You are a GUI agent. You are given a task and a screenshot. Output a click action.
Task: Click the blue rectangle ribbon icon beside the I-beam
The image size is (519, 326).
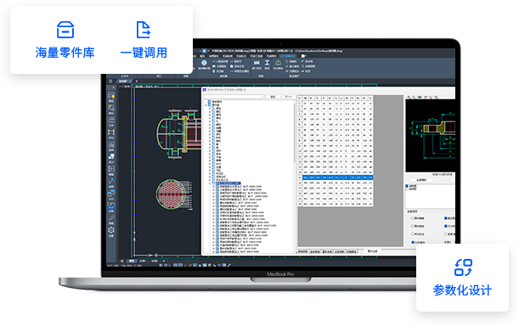point(257,63)
